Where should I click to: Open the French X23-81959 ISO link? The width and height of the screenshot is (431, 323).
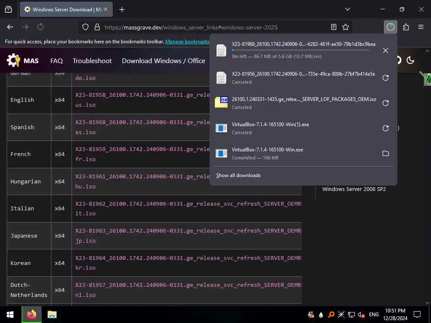pyautogui.click(x=142, y=154)
